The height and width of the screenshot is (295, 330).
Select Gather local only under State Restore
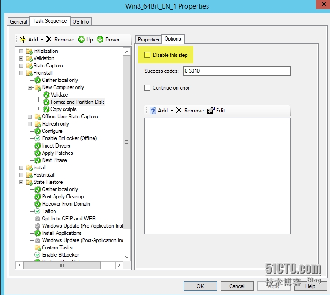click(60, 189)
